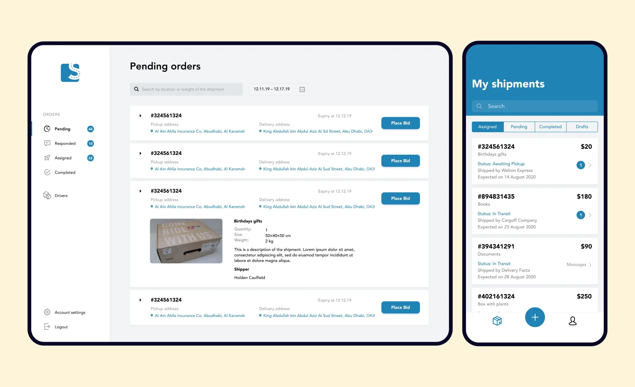This screenshot has height=387, width=635.
Task: Place bid on last visible order
Action: coord(400,307)
